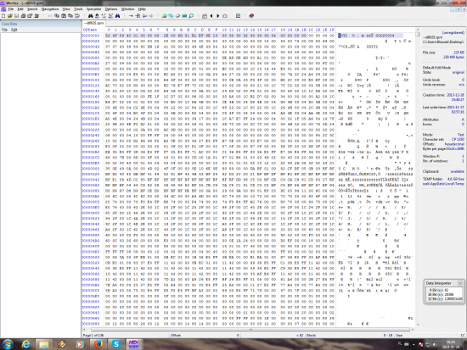This screenshot has height=350, width=467.
Task: Click the Mode 'Text' value
Action: click(461, 135)
